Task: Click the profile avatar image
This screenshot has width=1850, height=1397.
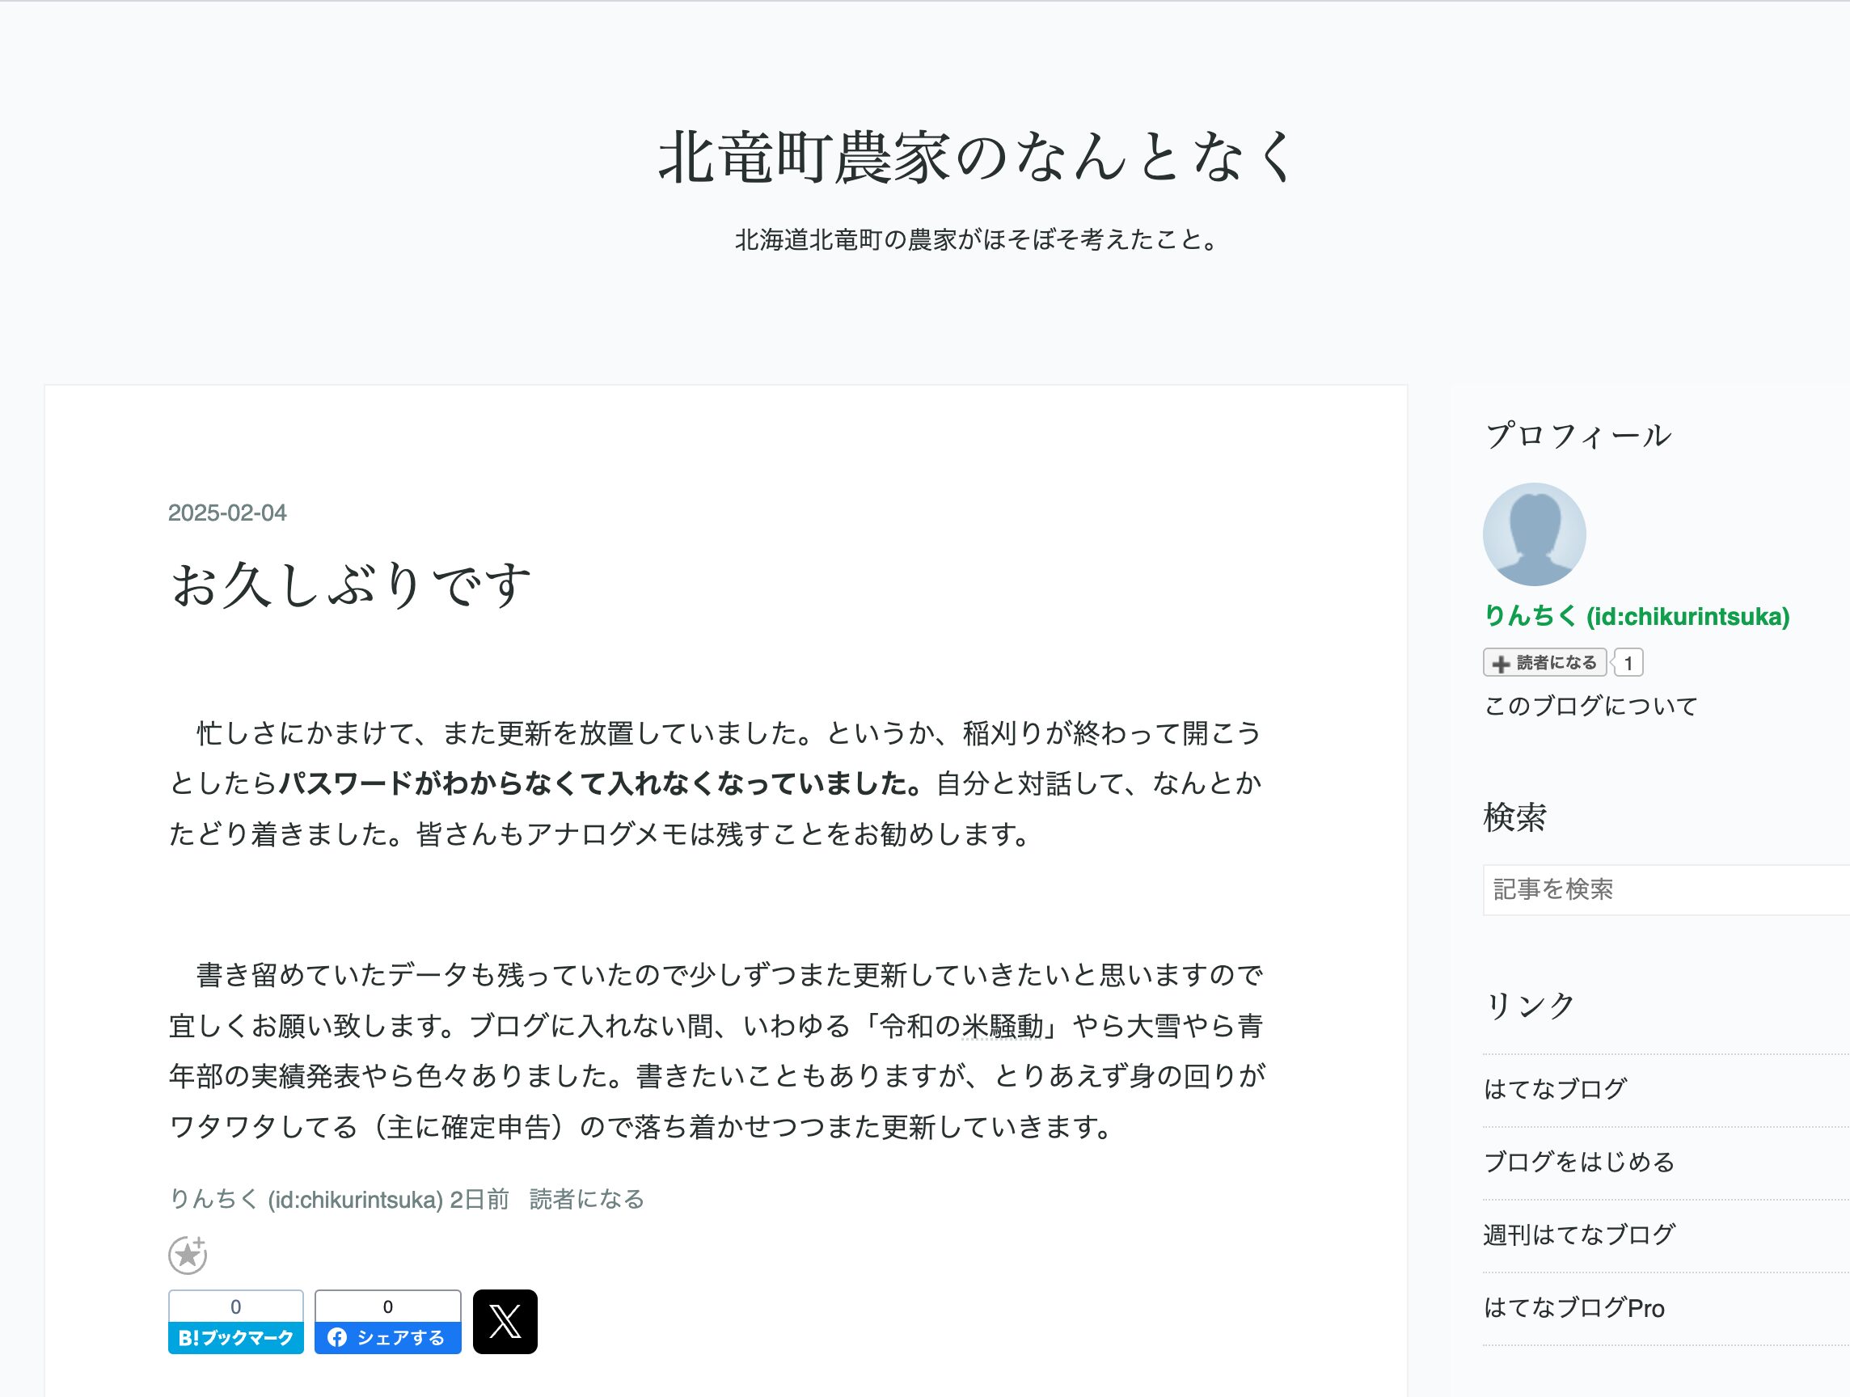Action: pos(1534,534)
